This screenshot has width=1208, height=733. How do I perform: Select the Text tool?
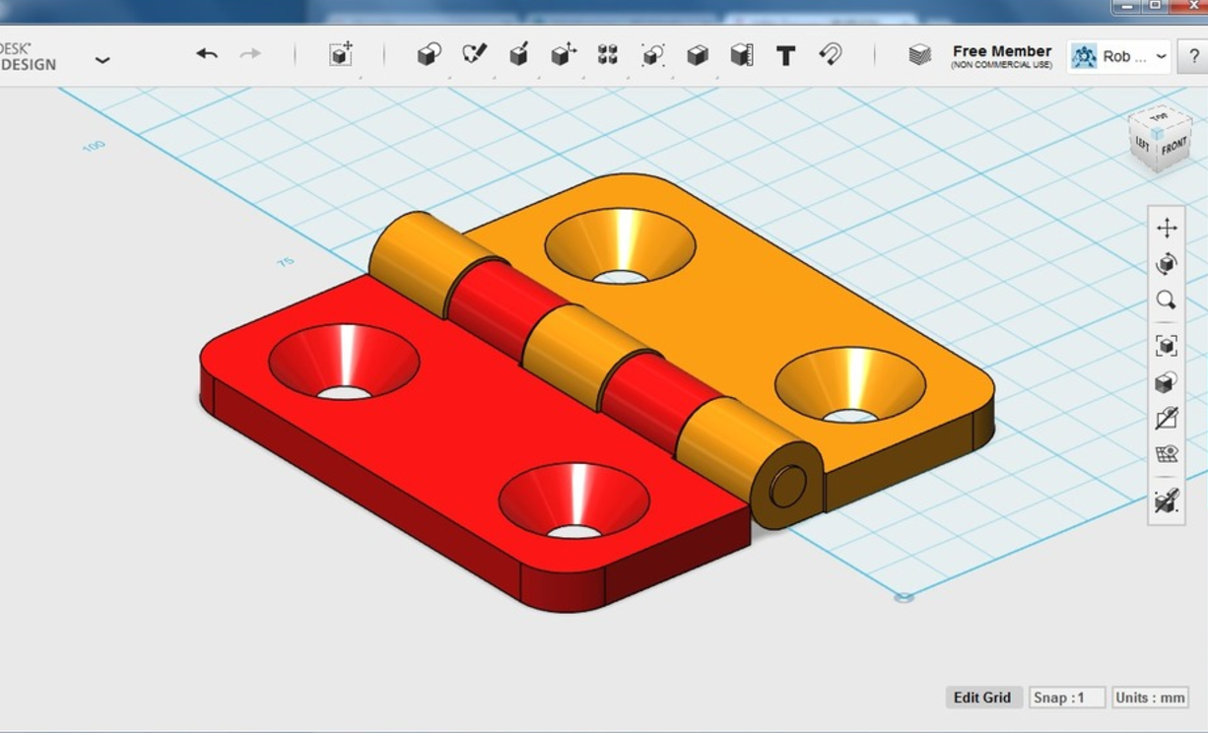pos(785,55)
